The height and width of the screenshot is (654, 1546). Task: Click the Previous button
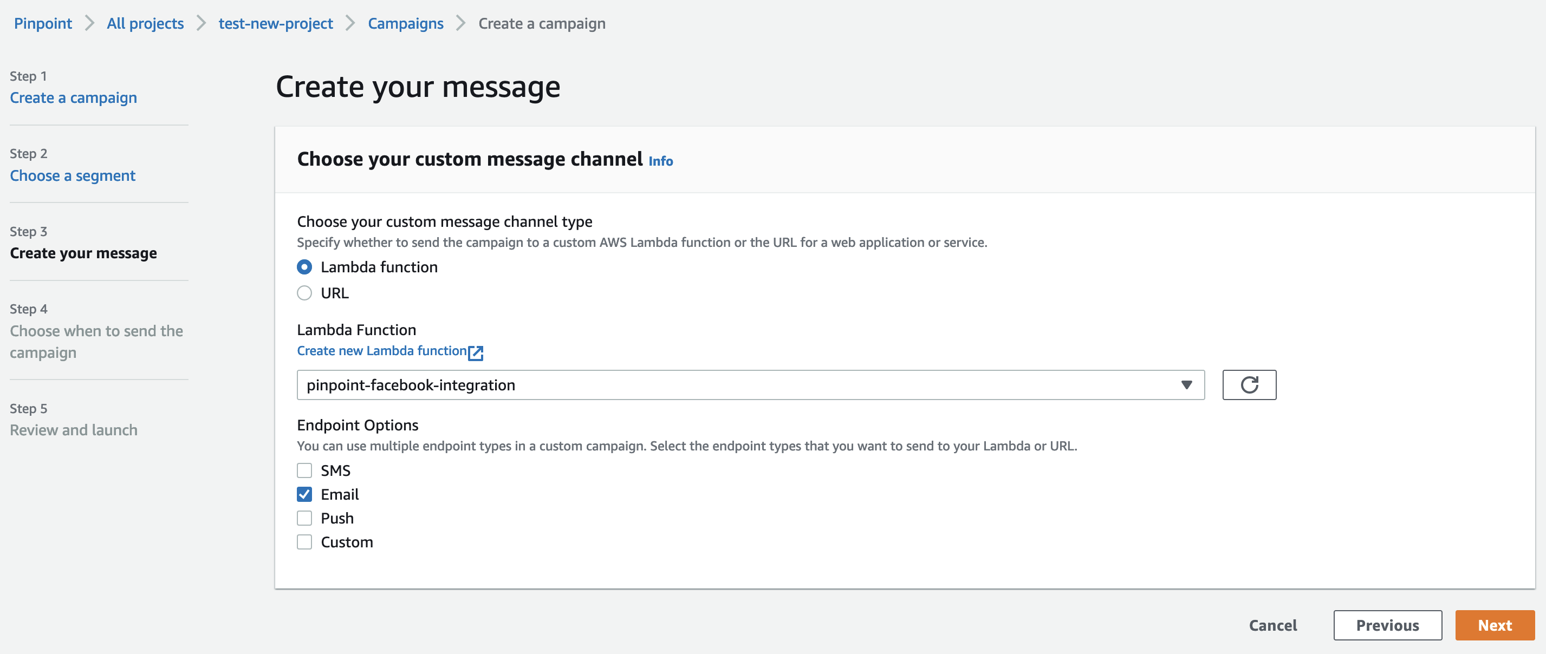[x=1387, y=625]
